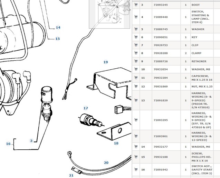Add harness 72093901 to cart
Viewport: 220px width, 178px height.
(136, 136)
